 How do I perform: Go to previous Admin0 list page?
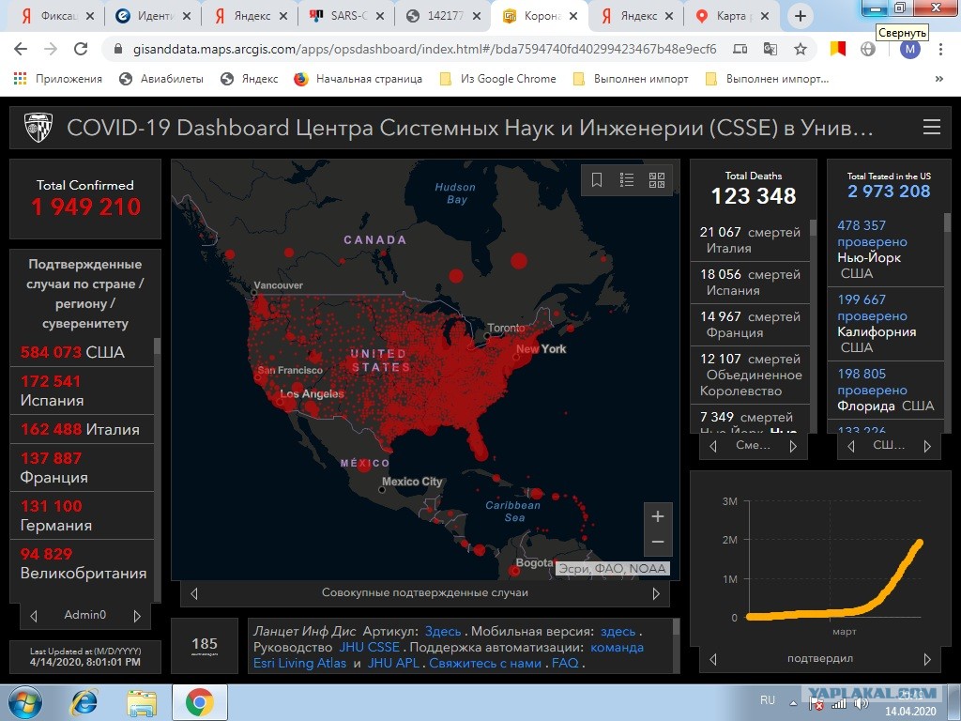click(34, 616)
